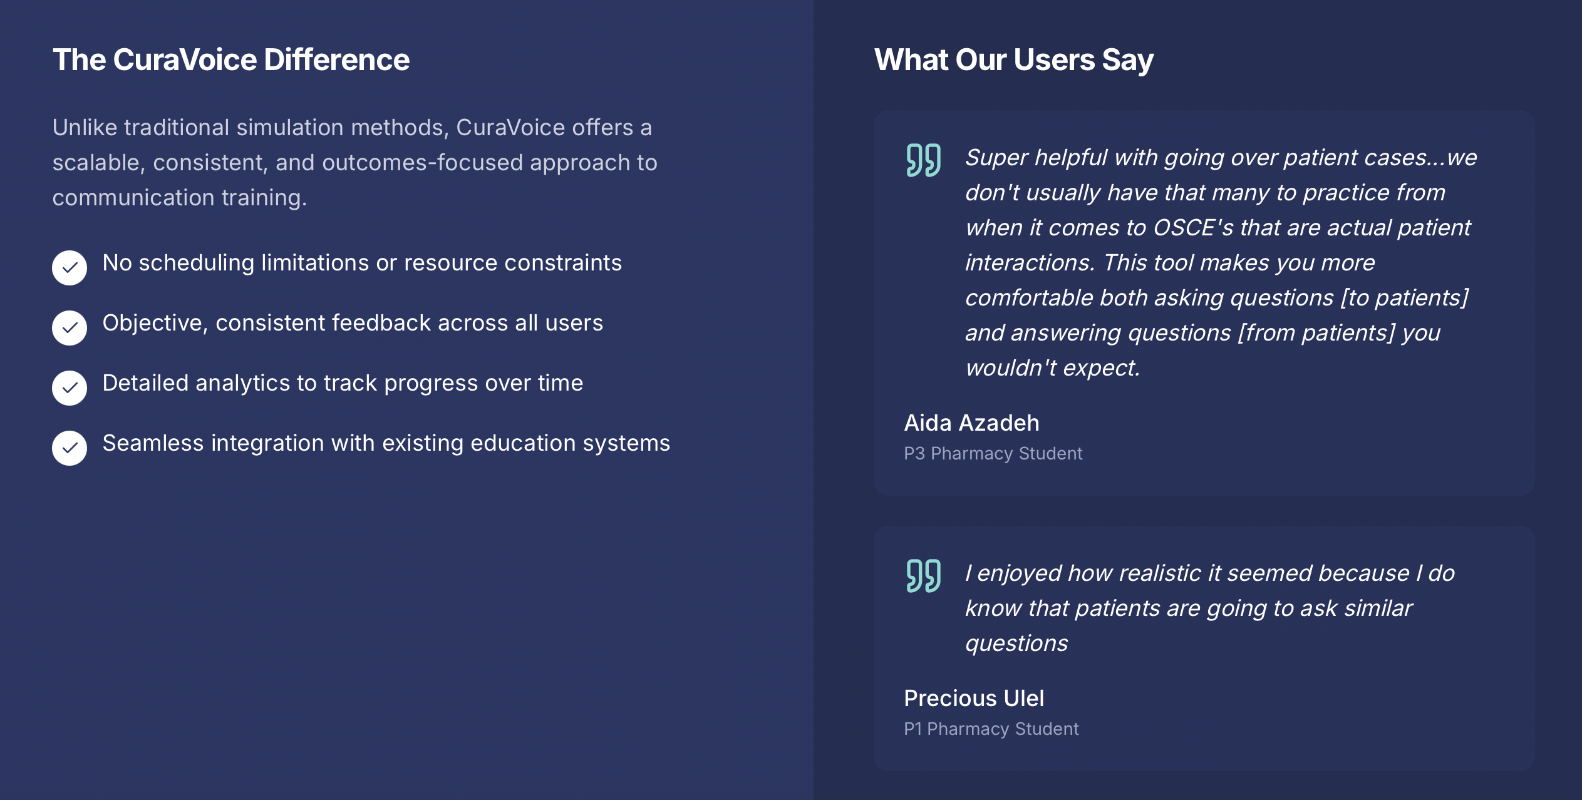The width and height of the screenshot is (1582, 800).
Task: Click the checkmark beside "Detailed analytics"
Action: [x=70, y=388]
